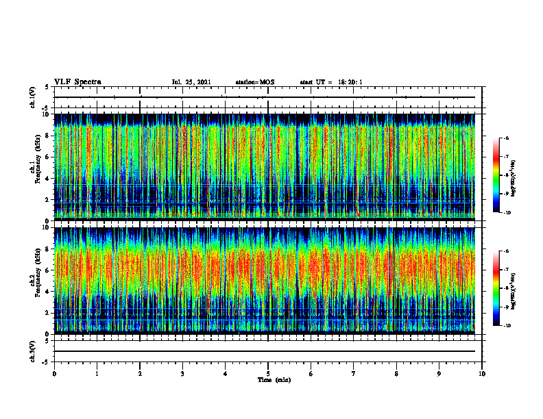Click the "2" kHz tick of ch.2 spectrogram
The width and height of the screenshot is (543, 419).
click(48, 313)
